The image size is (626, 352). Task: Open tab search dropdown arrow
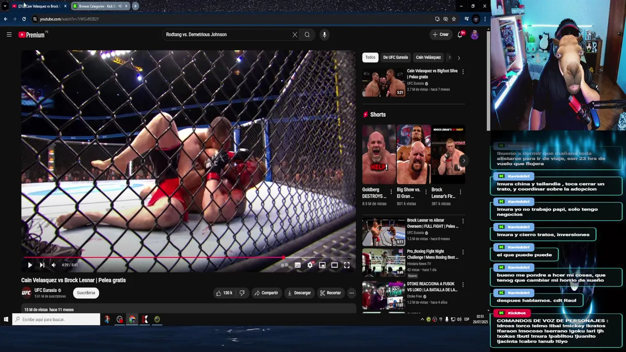tap(5, 6)
